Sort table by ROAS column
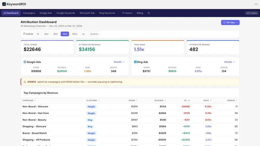Viewport: 260px width, 146px height. pos(207,101)
